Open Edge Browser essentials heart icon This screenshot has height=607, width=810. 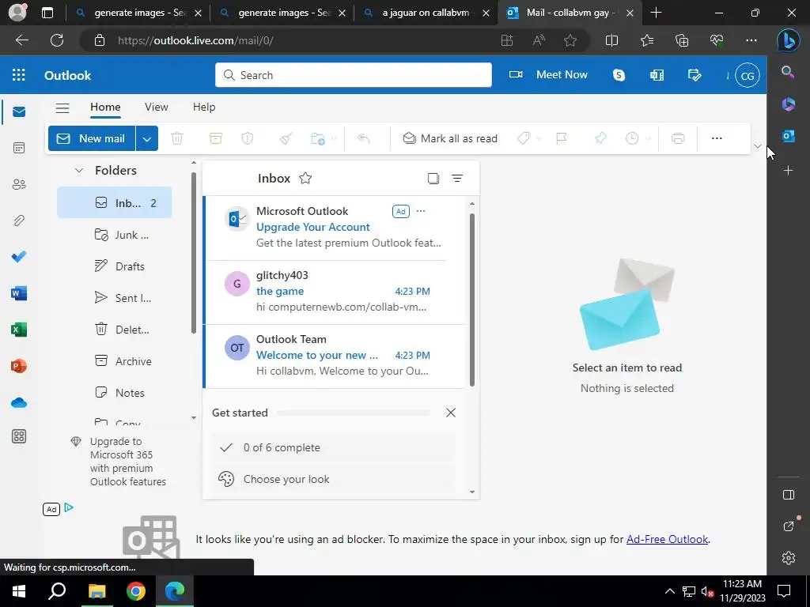717,40
